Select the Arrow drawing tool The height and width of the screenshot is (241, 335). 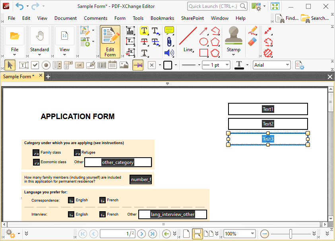(203, 31)
